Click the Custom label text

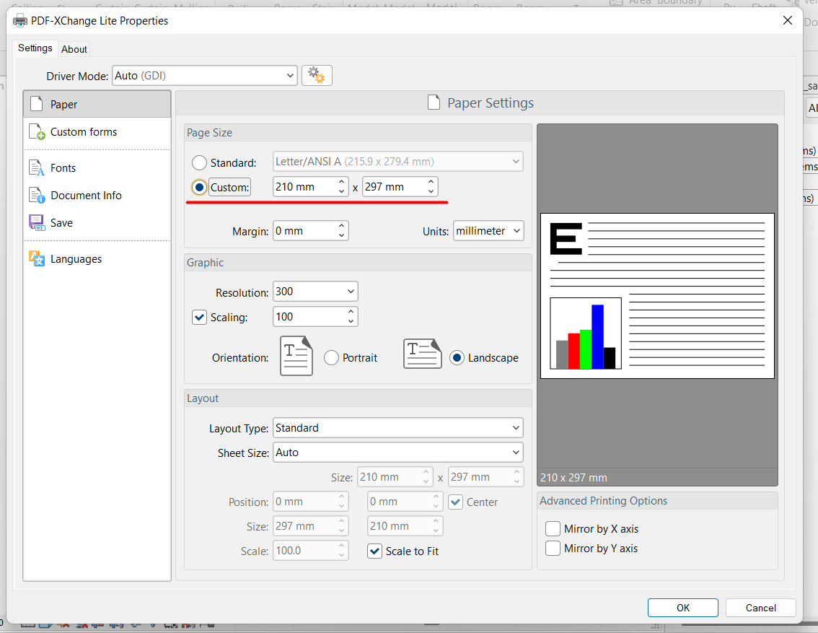pos(230,188)
